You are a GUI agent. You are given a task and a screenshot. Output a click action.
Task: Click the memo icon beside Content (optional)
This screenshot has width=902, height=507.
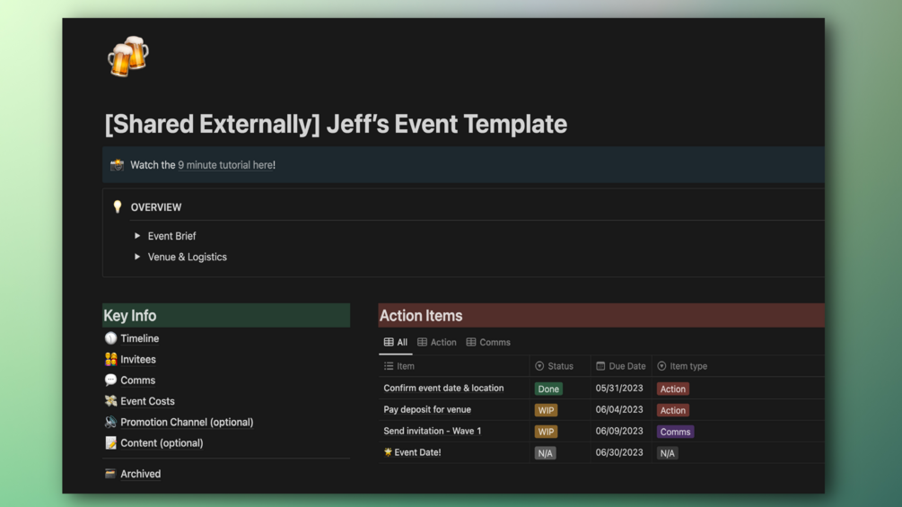click(x=110, y=443)
